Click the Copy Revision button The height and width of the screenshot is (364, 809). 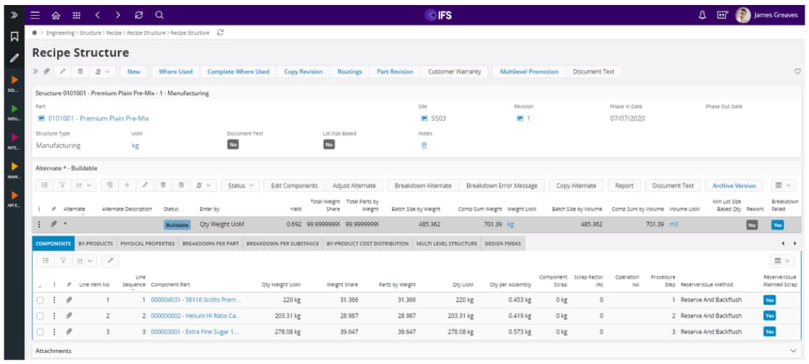[x=303, y=72]
